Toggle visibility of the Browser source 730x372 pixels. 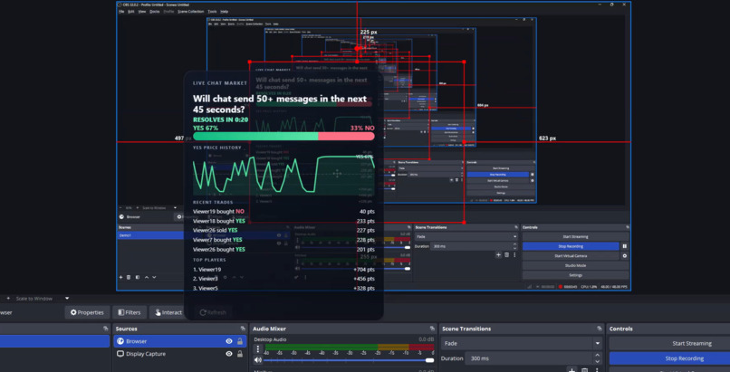tap(228, 341)
